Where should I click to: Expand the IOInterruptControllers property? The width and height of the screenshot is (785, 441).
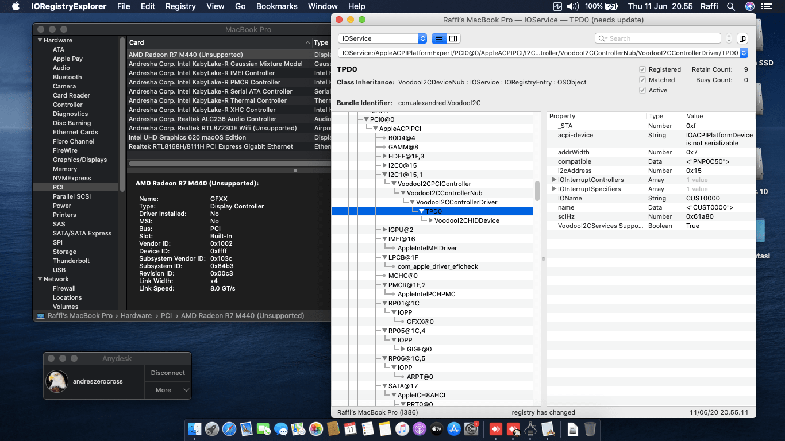point(554,180)
